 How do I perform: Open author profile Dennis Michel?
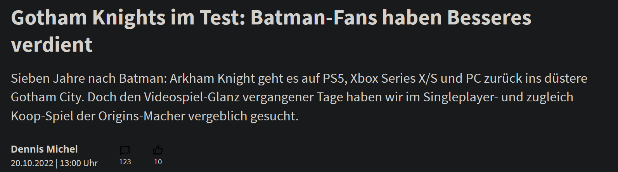(44, 149)
